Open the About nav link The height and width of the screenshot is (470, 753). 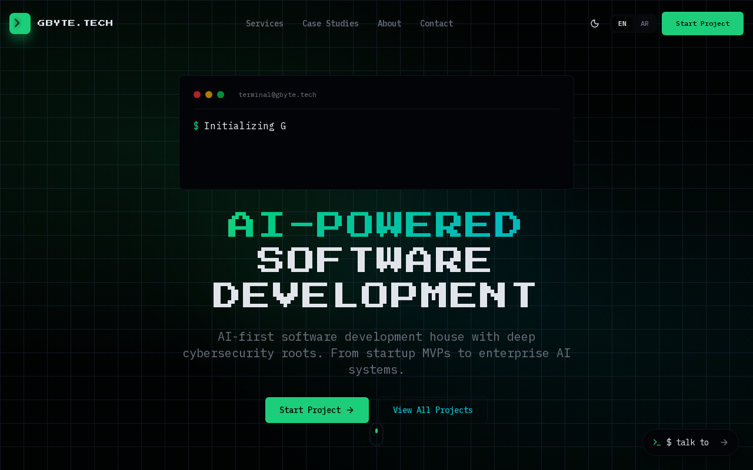coord(389,23)
